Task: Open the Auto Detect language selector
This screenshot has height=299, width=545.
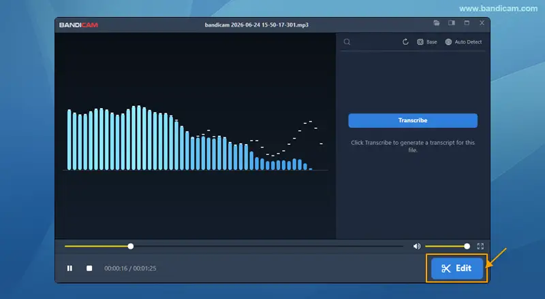Action: [464, 42]
